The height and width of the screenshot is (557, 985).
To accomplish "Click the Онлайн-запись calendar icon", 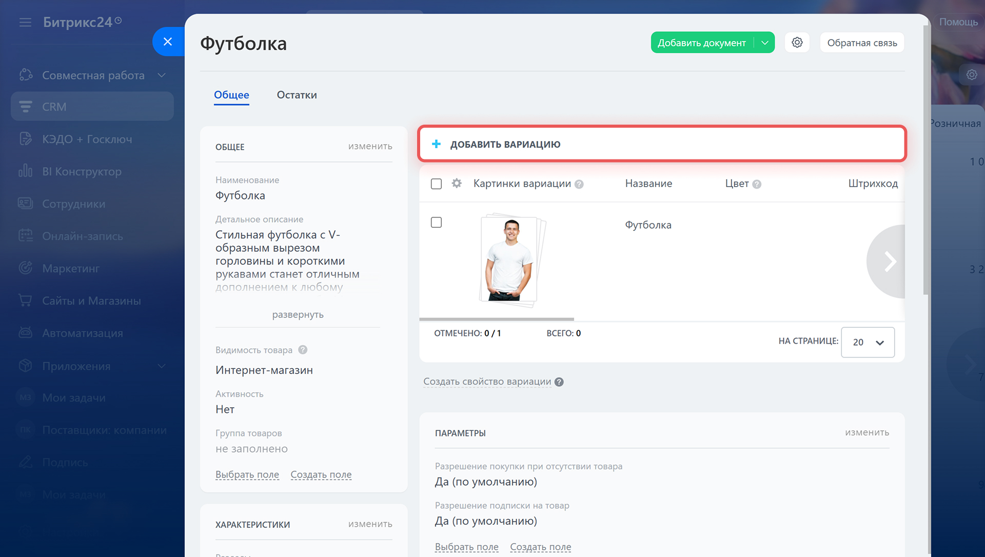I will (x=26, y=236).
